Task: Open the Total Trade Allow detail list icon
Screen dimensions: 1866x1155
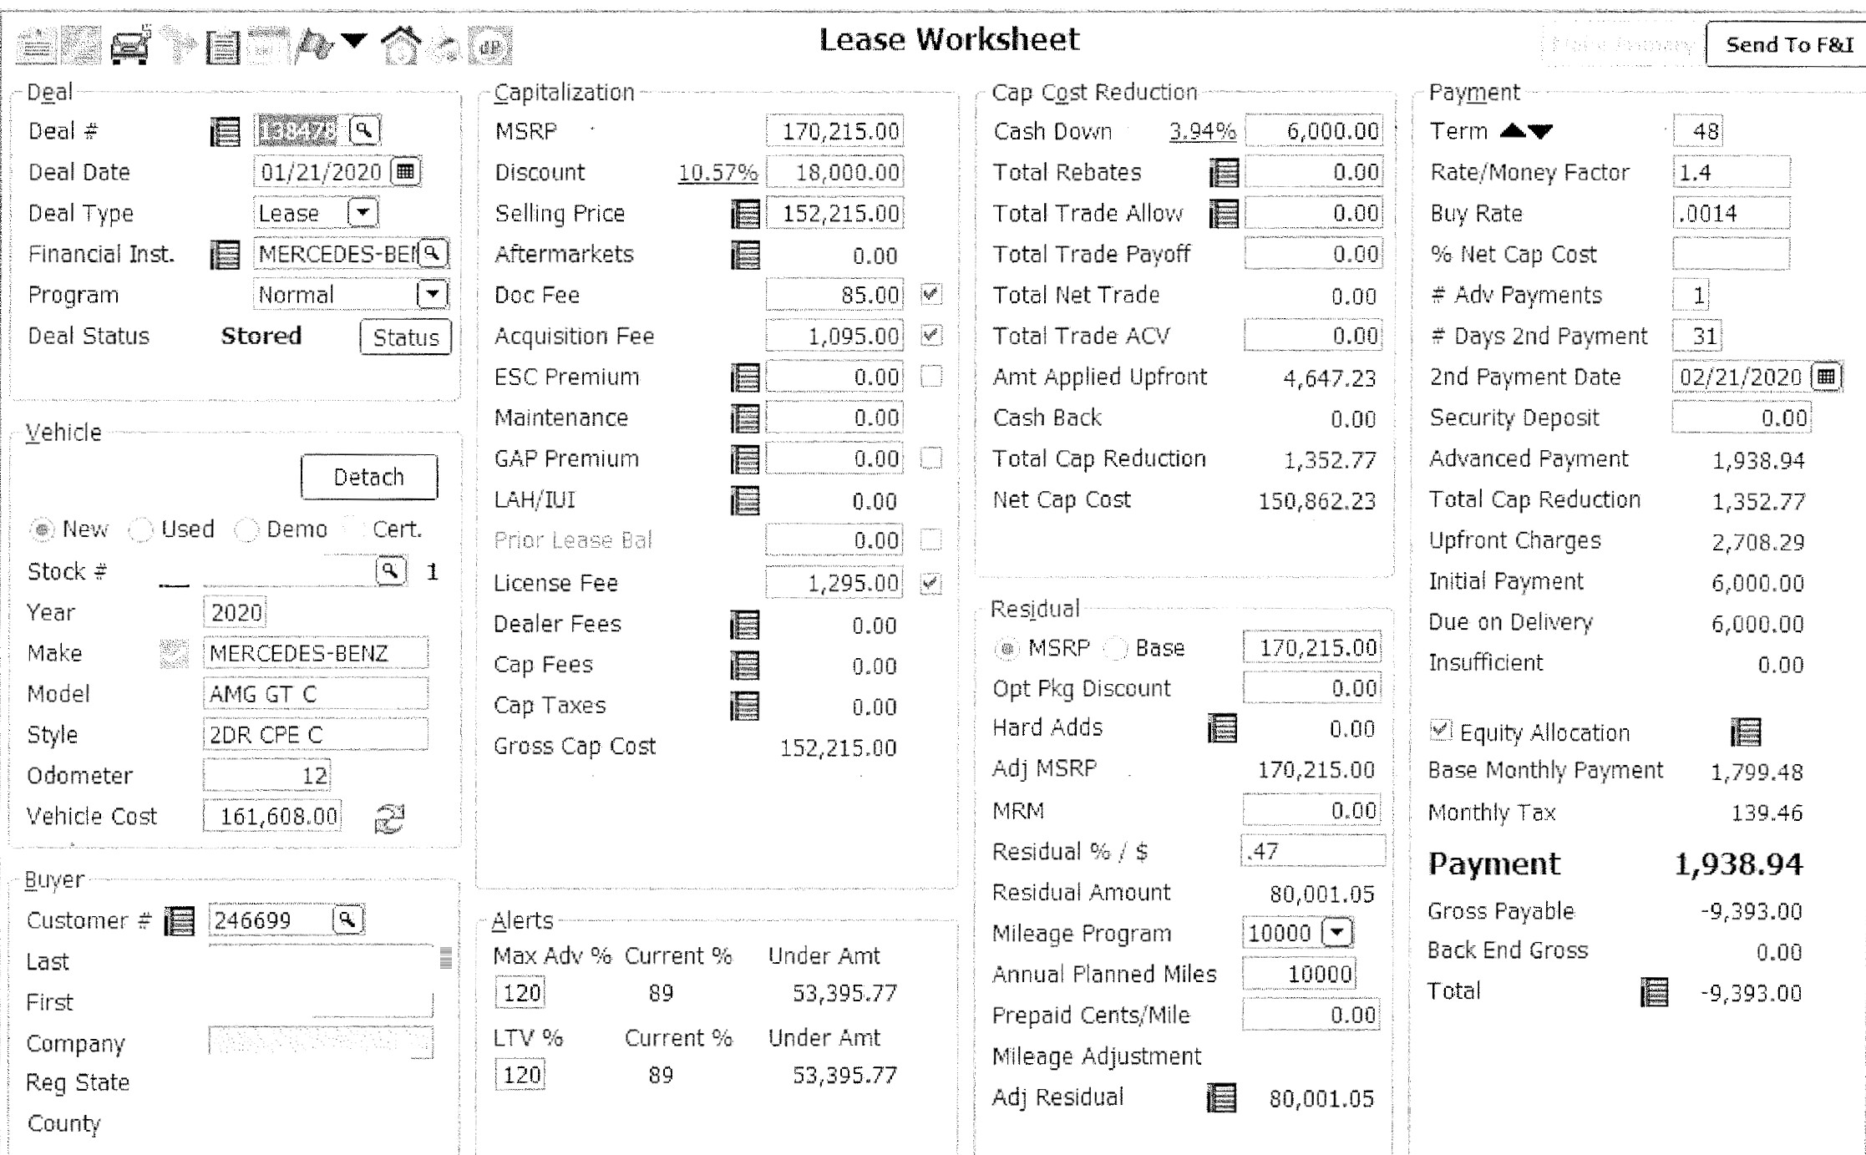Action: [x=1224, y=214]
